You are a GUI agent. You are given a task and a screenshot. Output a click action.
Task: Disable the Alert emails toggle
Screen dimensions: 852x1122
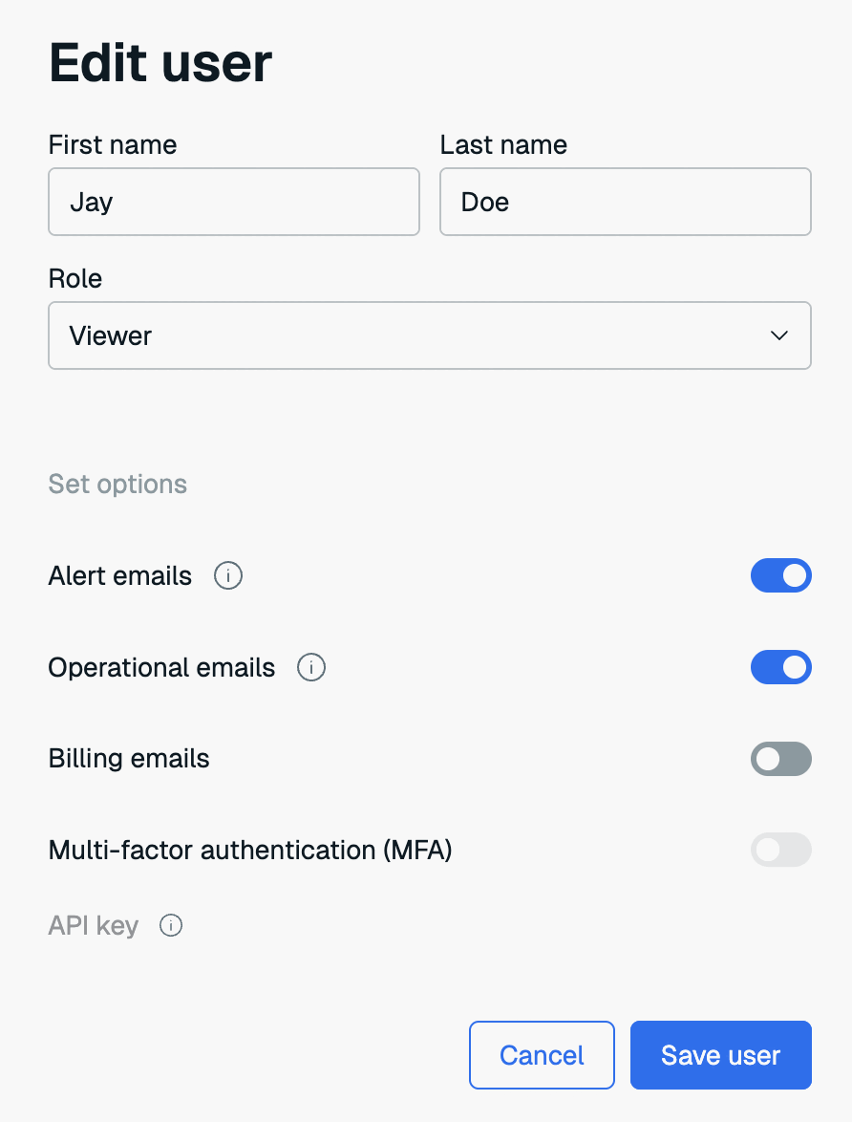pyautogui.click(x=780, y=576)
